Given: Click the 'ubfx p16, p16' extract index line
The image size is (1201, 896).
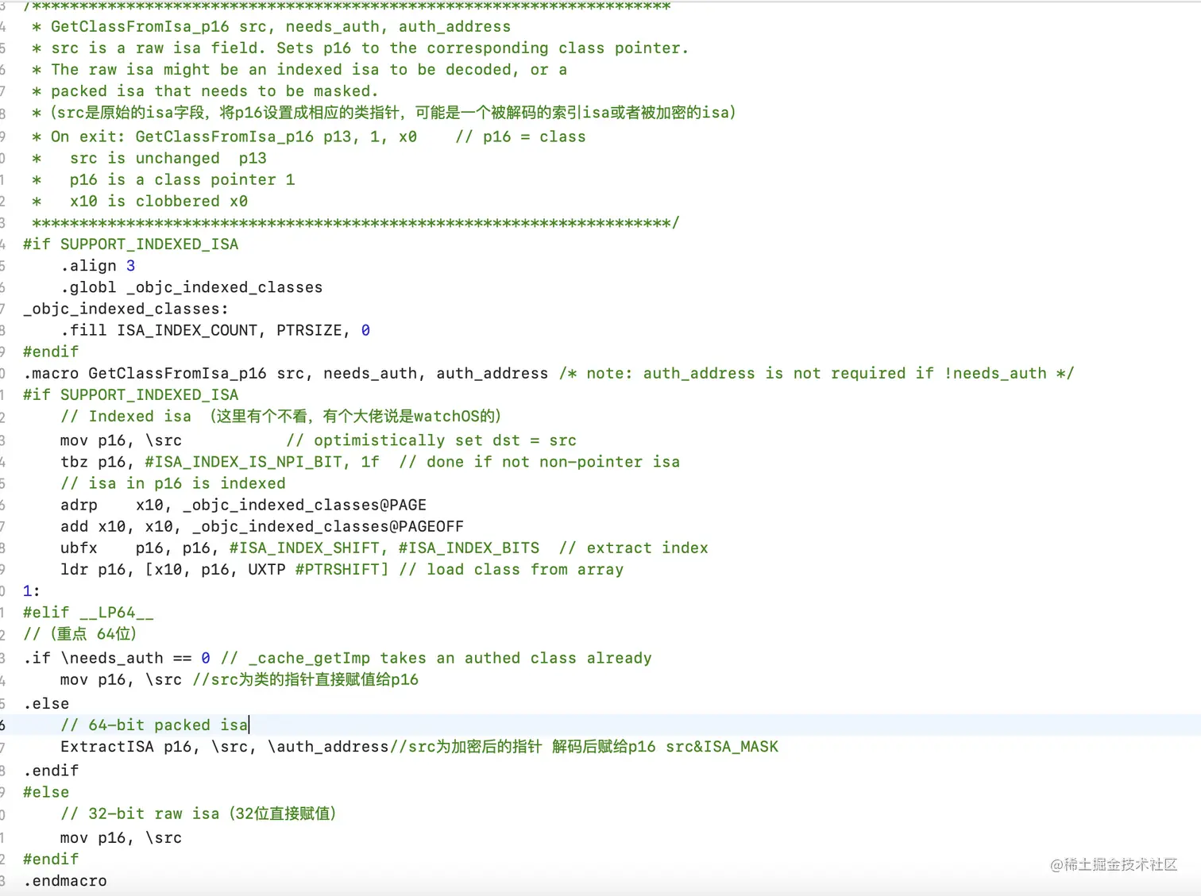Looking at the screenshot, I should (x=384, y=548).
